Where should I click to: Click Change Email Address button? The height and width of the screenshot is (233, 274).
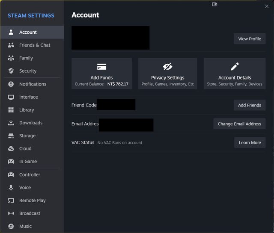239,124
